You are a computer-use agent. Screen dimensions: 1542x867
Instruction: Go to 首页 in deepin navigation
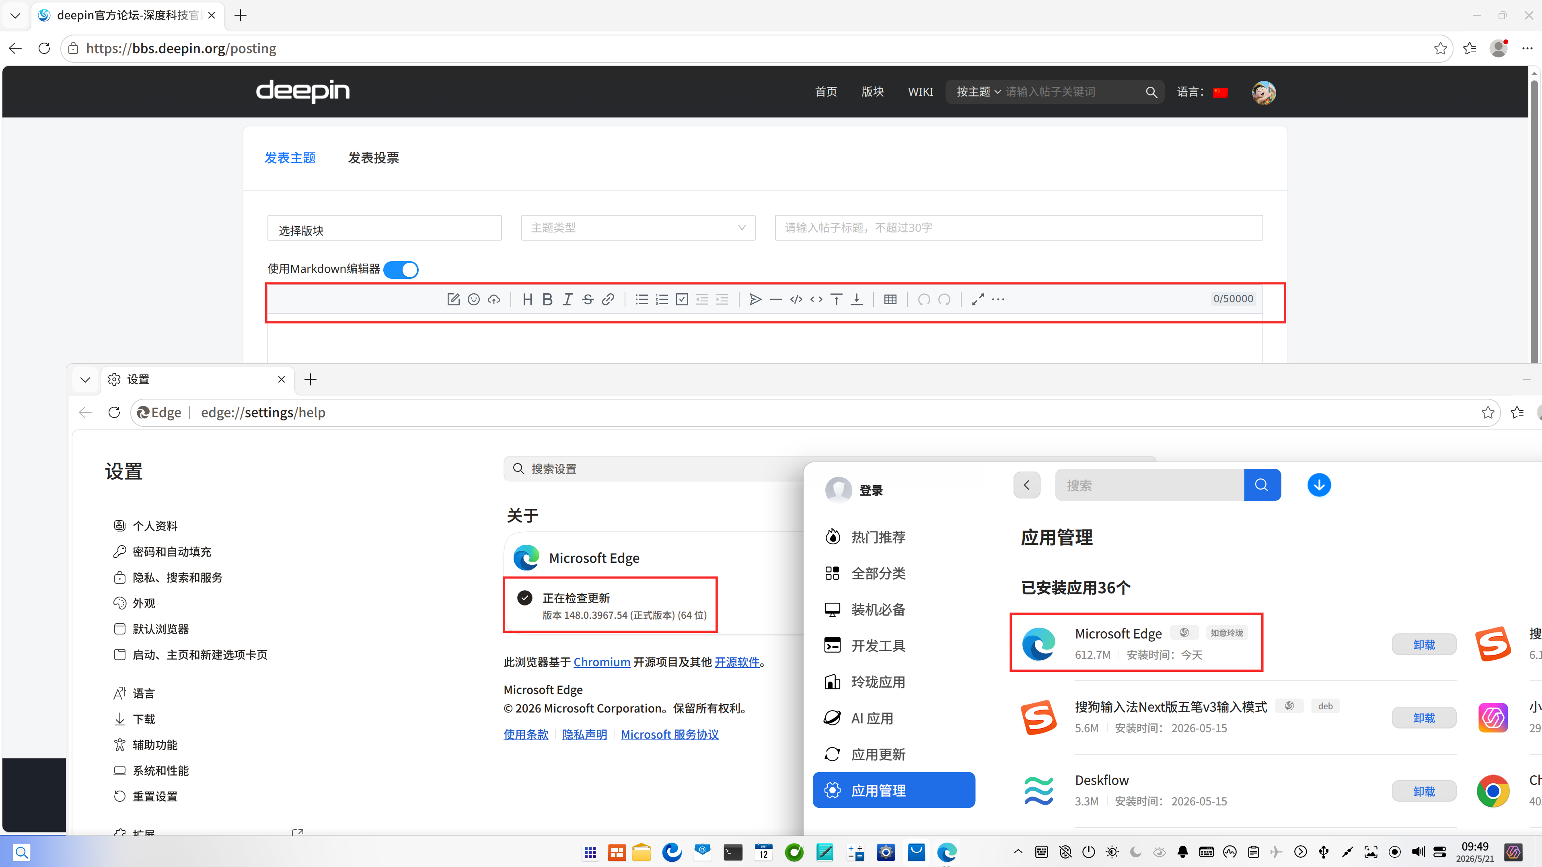coord(826,92)
